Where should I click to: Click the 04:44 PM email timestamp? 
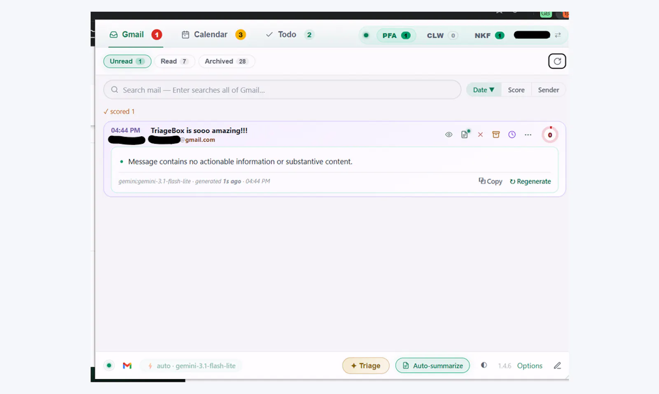125,131
